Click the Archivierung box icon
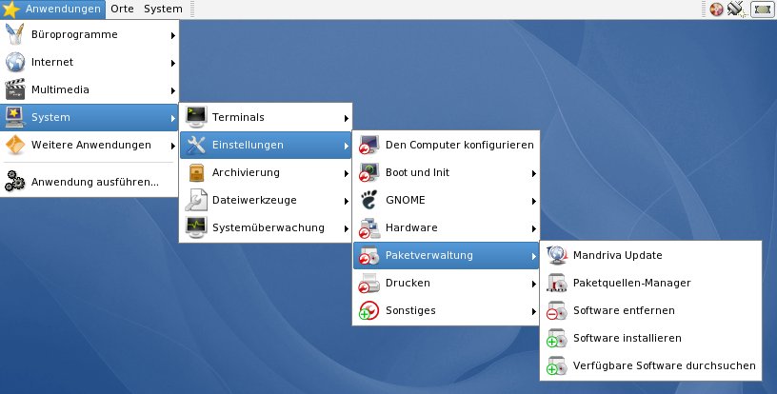 pos(196,173)
